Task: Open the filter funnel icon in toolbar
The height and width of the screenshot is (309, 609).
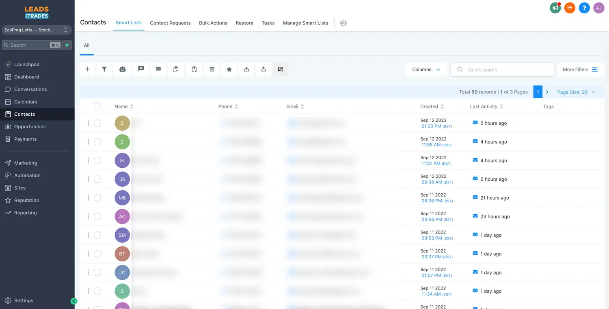Action: pyautogui.click(x=104, y=69)
